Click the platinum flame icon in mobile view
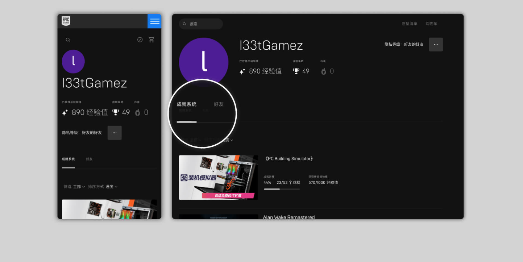This screenshot has width=523, height=262. pyautogui.click(x=137, y=113)
